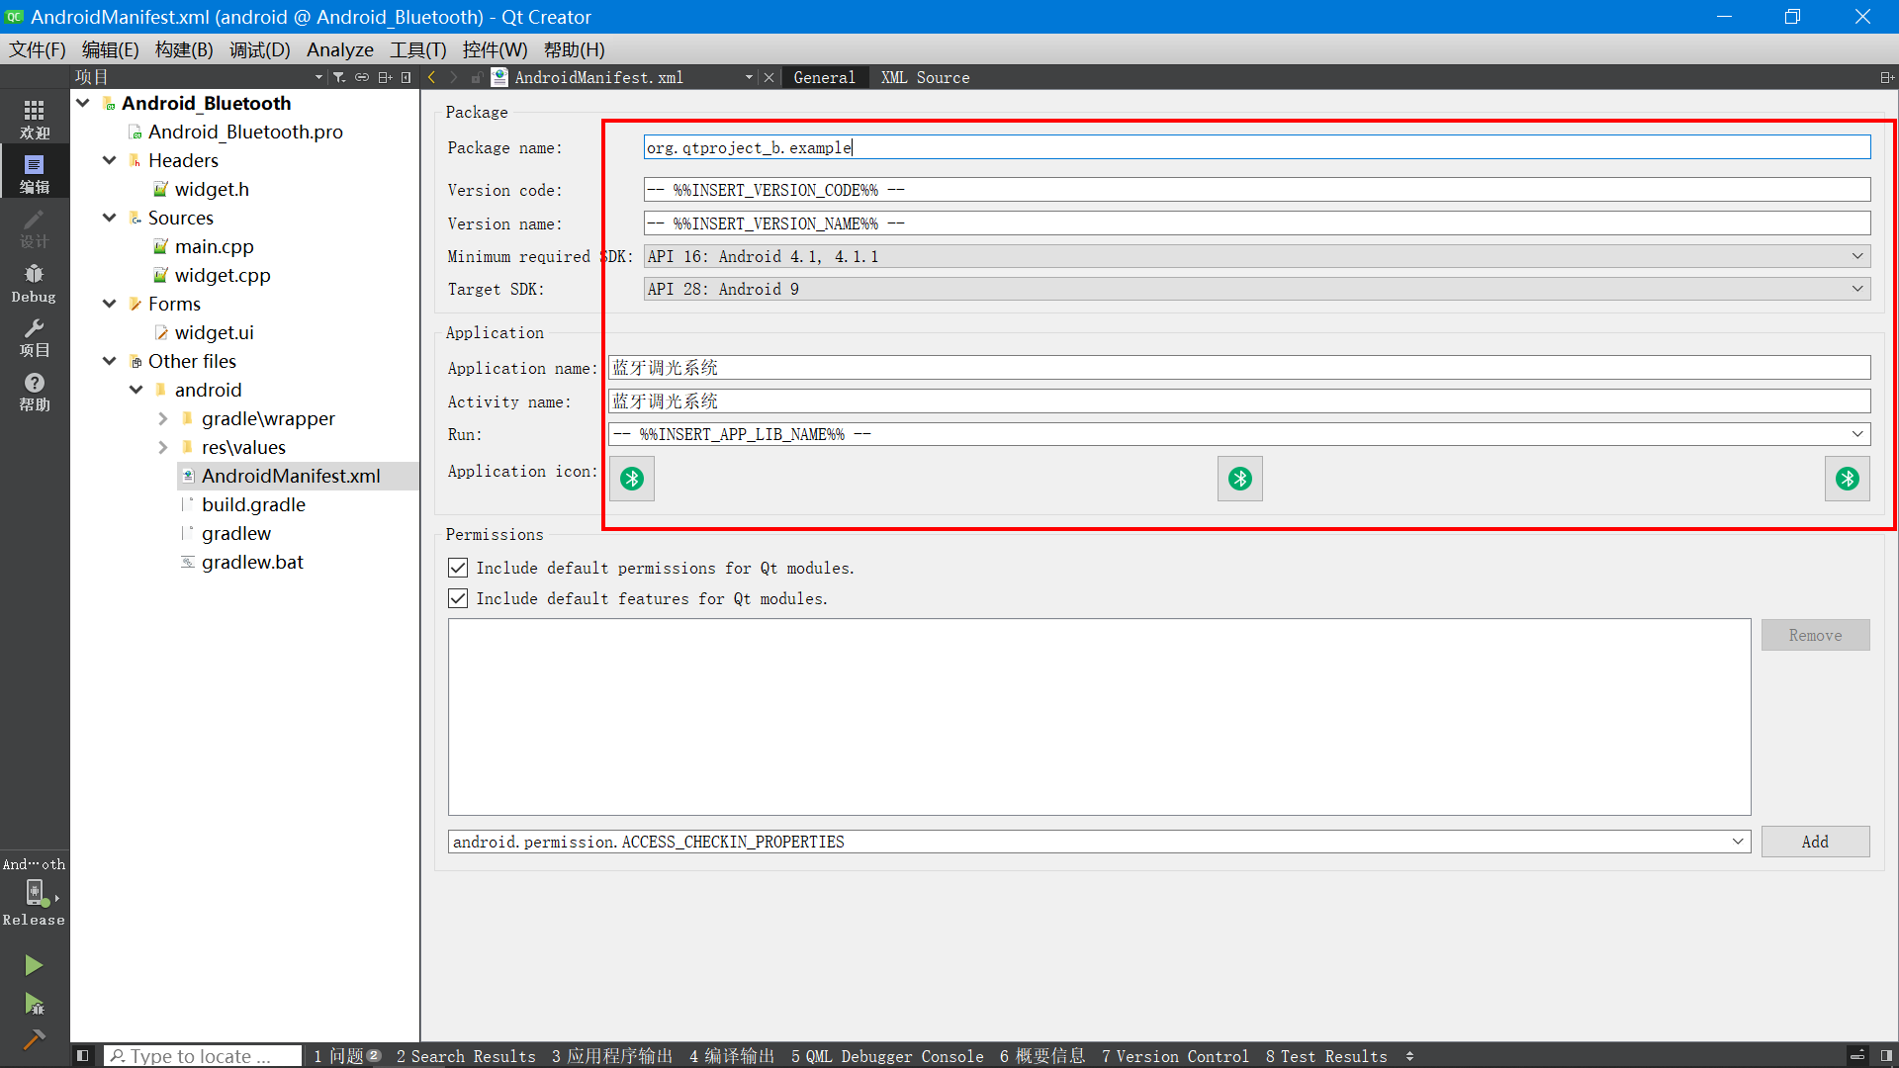Click the Application name input field
Viewport: 1899px width, 1068px height.
click(x=1238, y=368)
